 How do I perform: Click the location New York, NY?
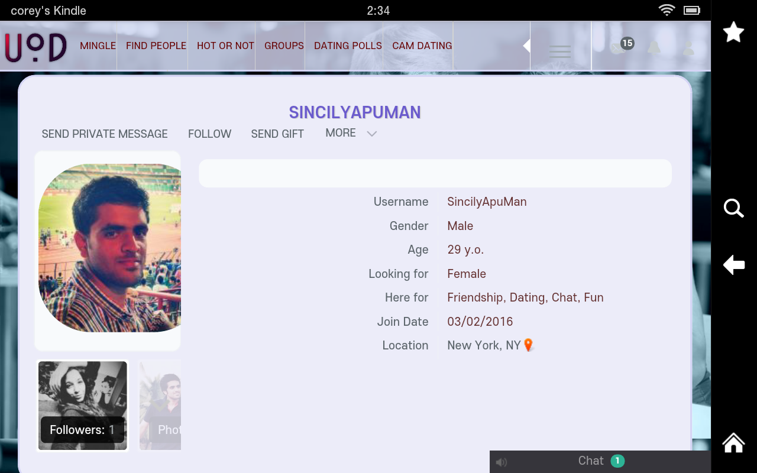point(484,345)
